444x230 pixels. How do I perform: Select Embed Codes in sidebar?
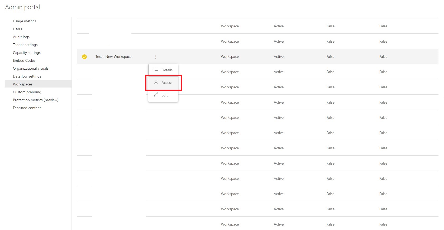point(24,60)
